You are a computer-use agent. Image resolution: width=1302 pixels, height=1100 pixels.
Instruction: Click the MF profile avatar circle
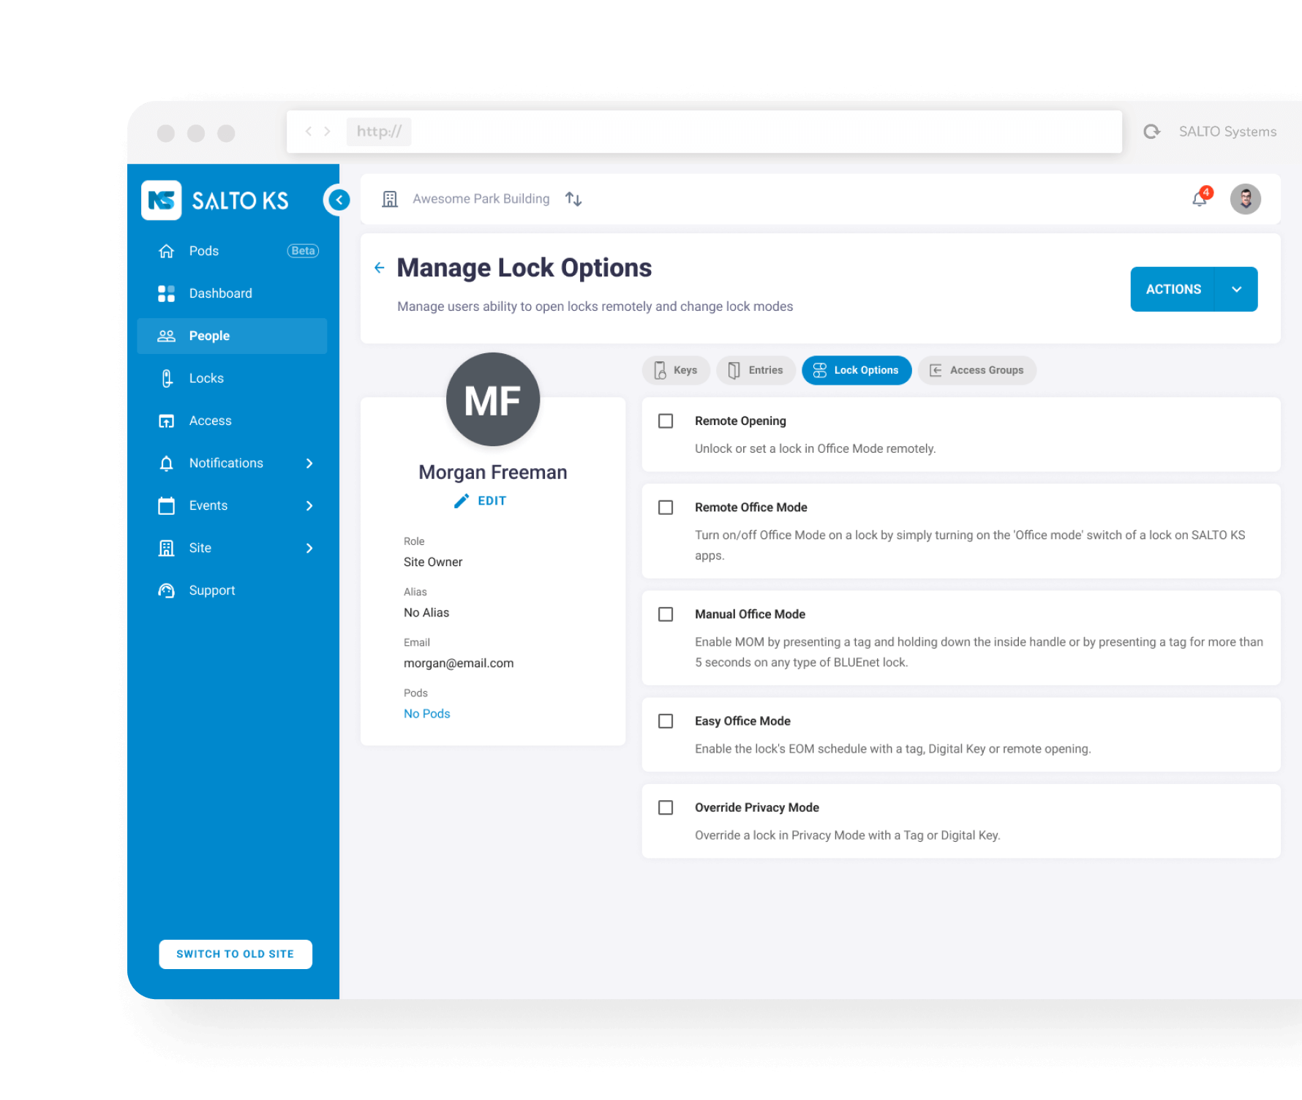click(x=493, y=399)
